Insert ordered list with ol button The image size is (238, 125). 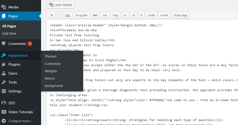133,15
